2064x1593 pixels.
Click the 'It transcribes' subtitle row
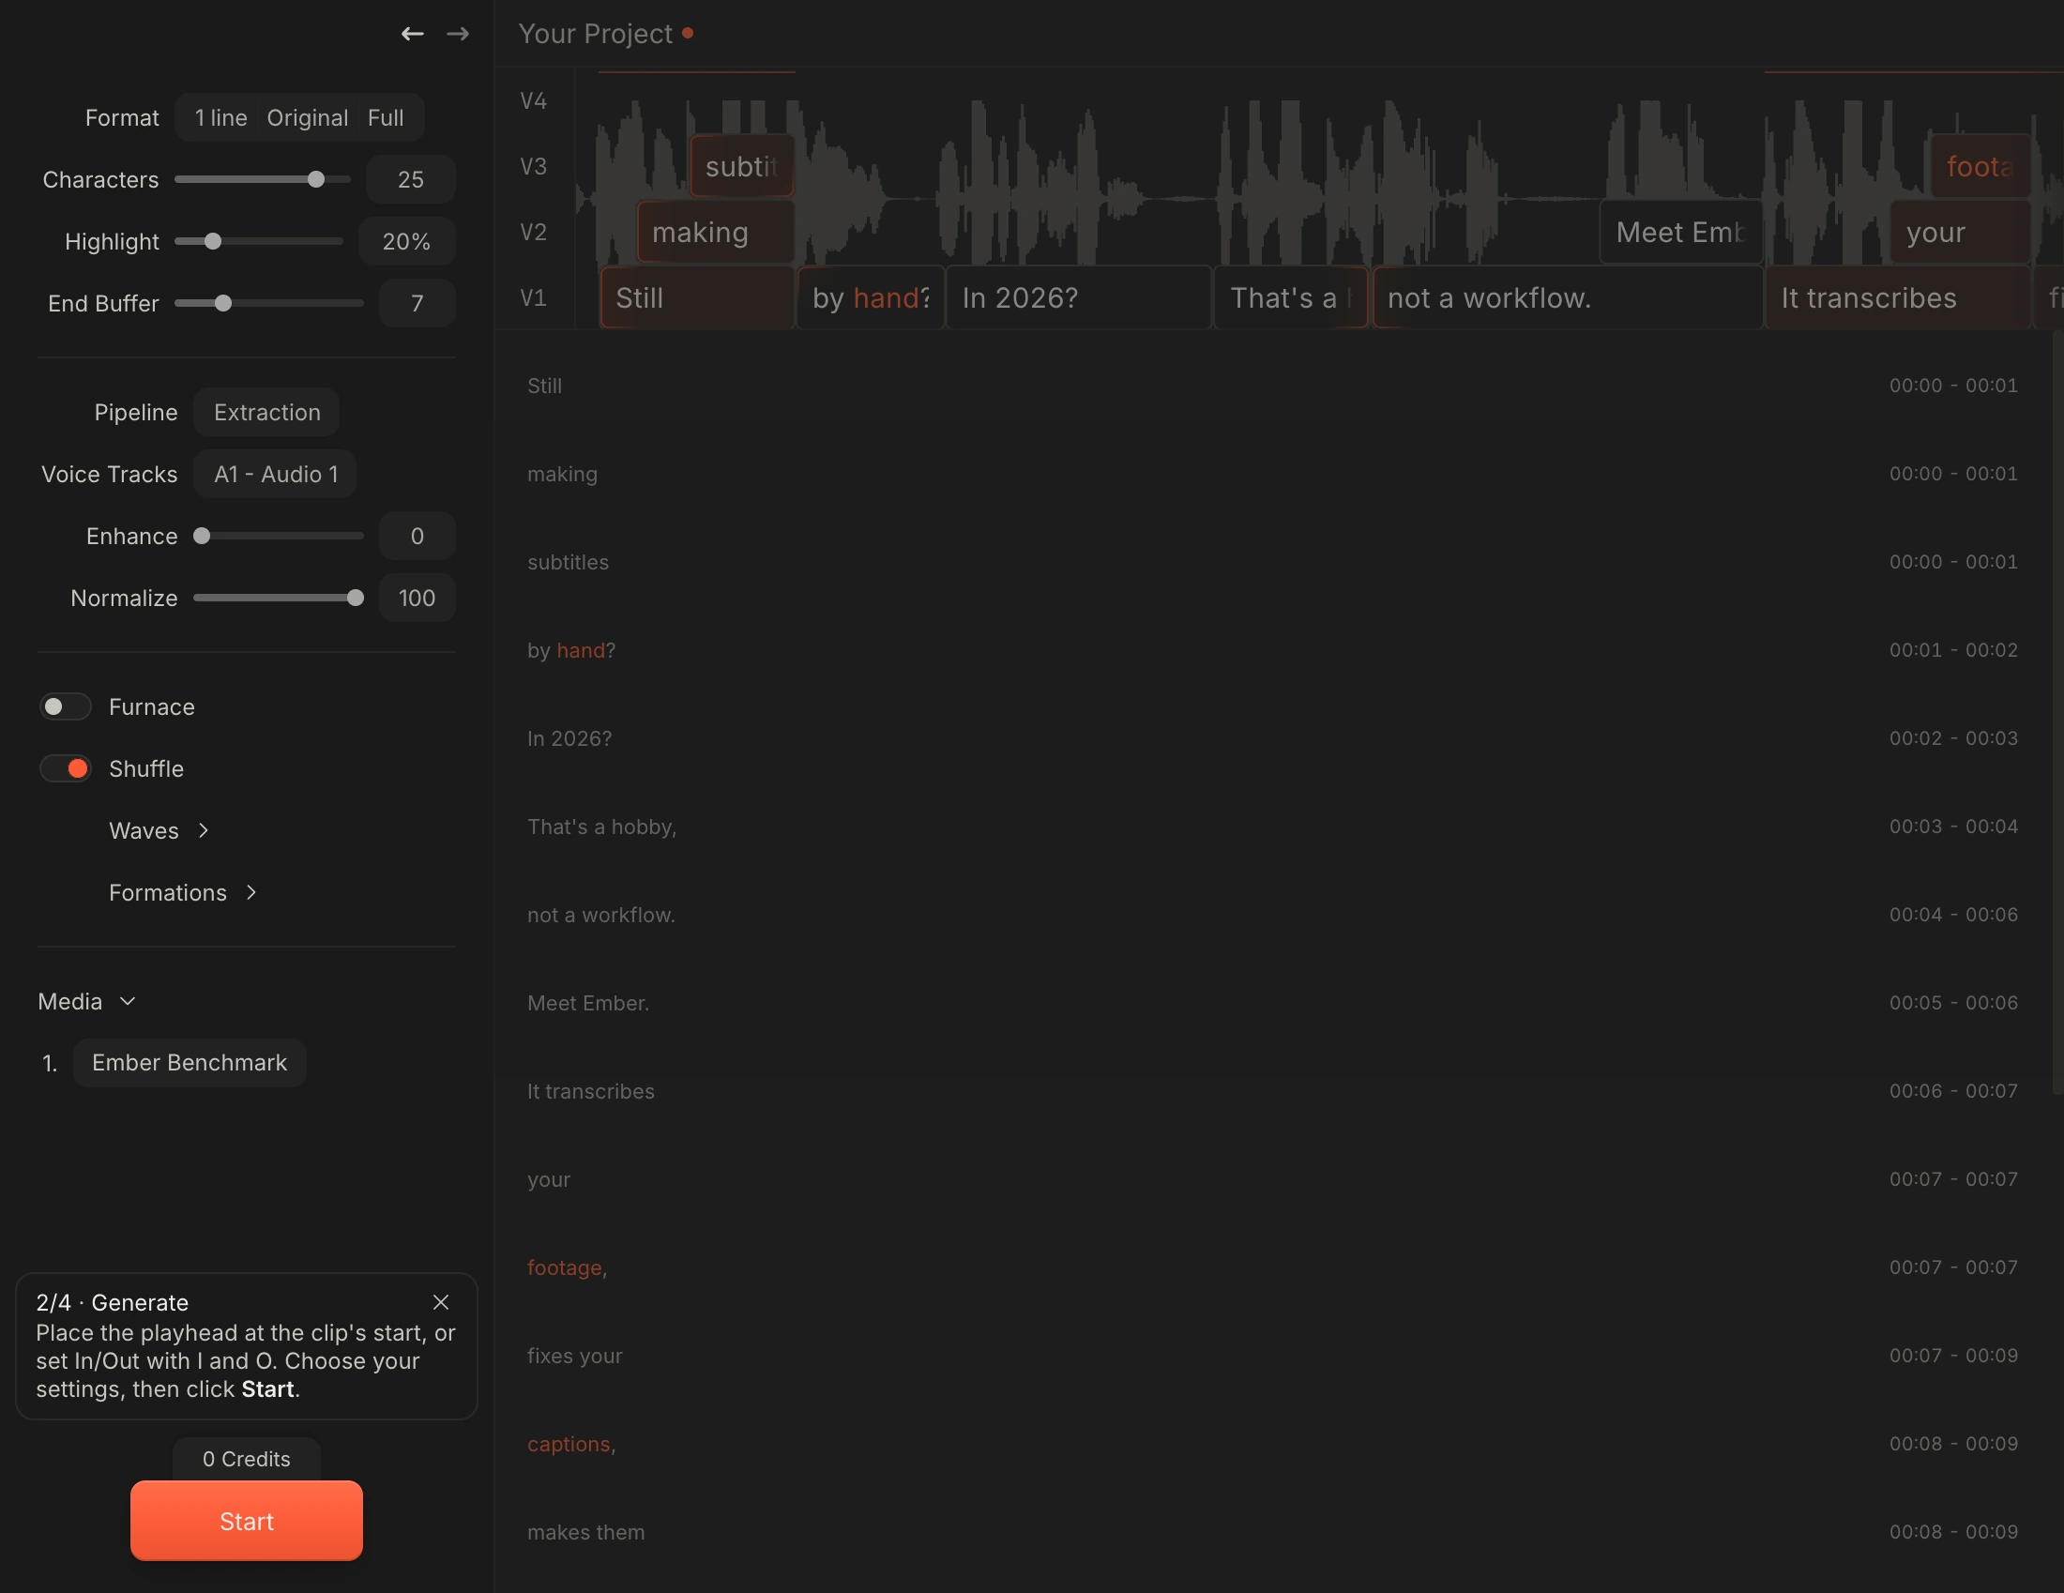coord(1272,1091)
